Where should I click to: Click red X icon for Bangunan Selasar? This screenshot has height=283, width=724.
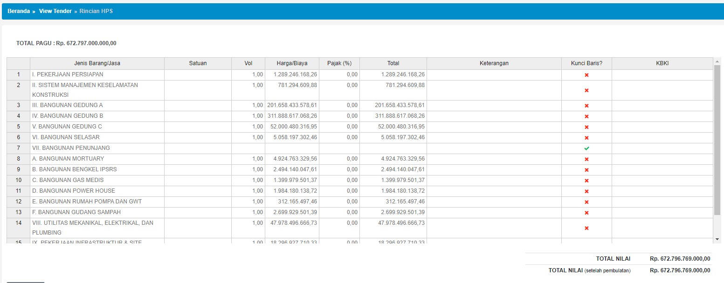point(586,138)
